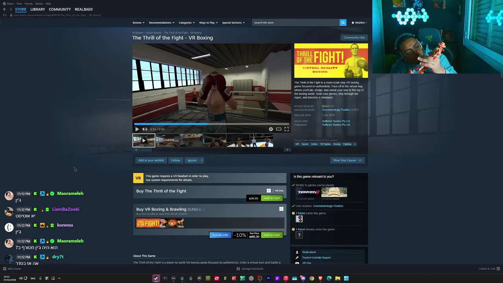Click the question mark friend avatar
The width and height of the screenshot is (503, 283).
click(299, 235)
